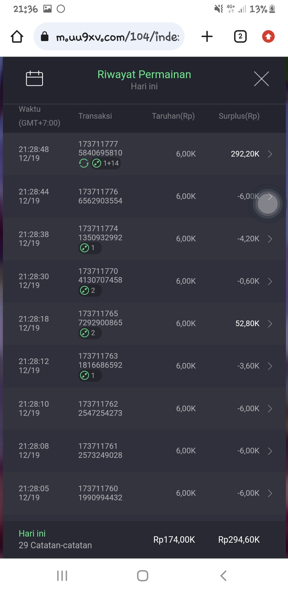Expand details for the -4,20K surplus row

tap(270, 239)
